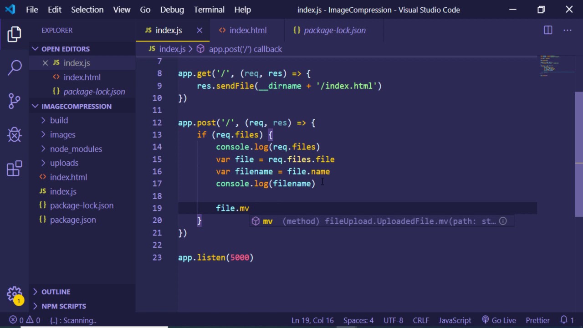Open the editor More Actions ellipsis
Image resolution: width=583 pixels, height=328 pixels.
point(567,30)
